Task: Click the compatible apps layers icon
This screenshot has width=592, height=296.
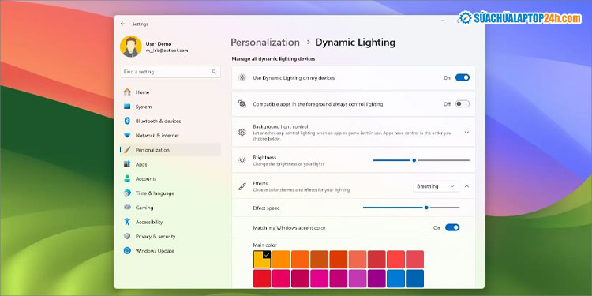Action: pyautogui.click(x=242, y=104)
